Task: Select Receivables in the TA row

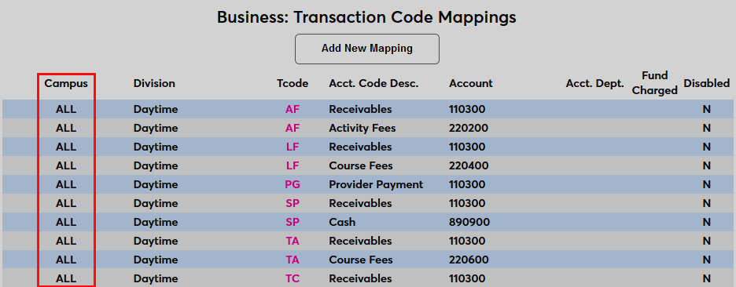Action: pos(360,241)
